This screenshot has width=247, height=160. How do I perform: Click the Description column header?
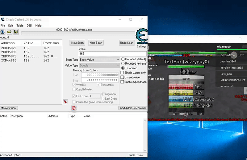pyautogui.click(x=16, y=116)
